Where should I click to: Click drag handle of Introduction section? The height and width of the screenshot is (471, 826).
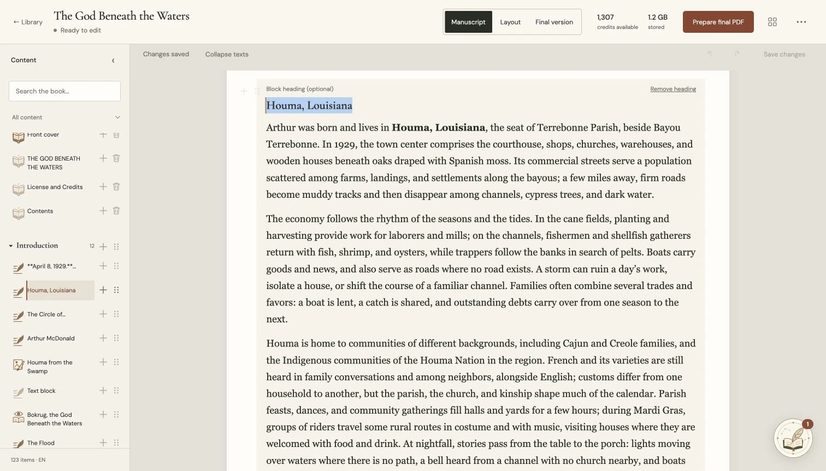point(116,246)
